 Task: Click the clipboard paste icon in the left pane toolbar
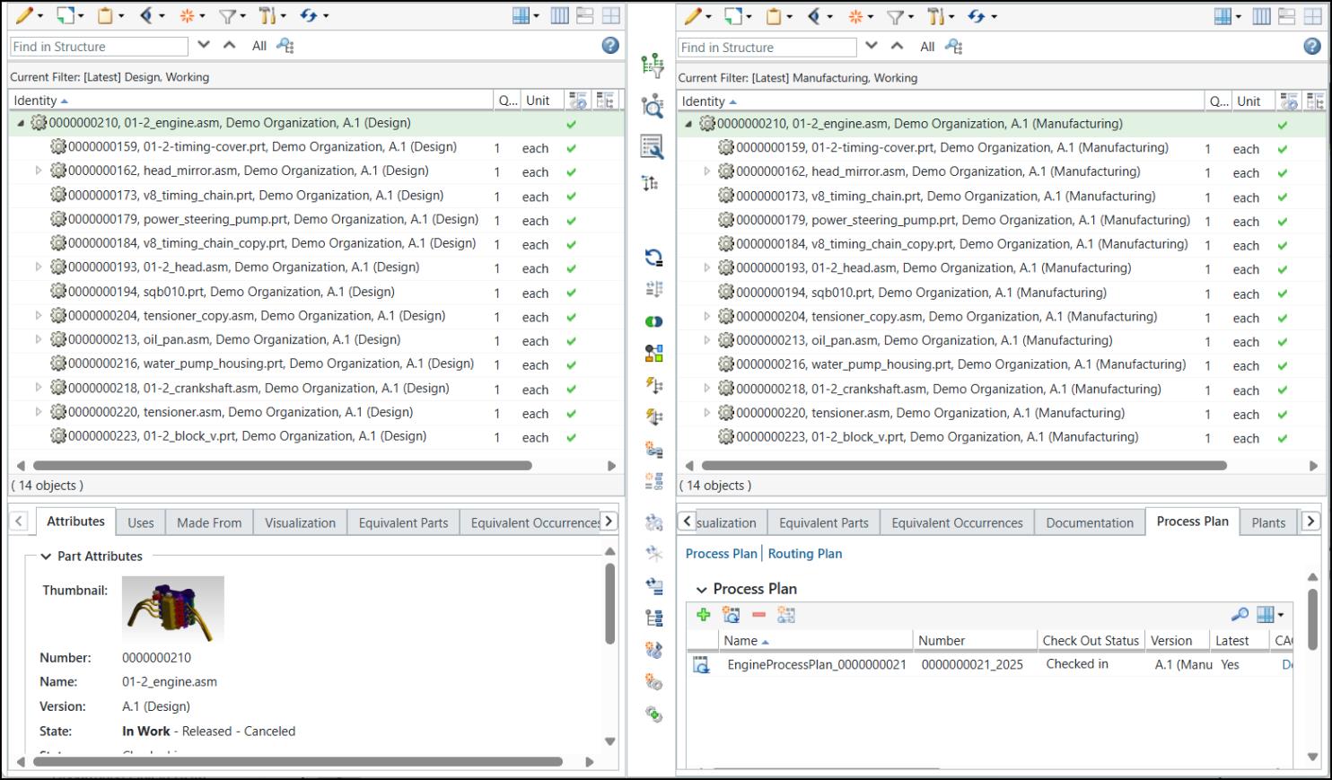105,15
